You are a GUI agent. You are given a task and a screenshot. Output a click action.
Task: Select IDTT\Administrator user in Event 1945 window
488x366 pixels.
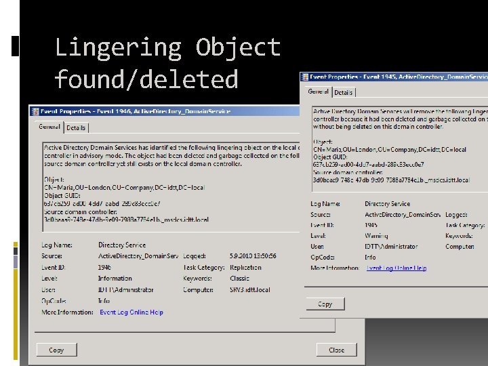point(391,247)
